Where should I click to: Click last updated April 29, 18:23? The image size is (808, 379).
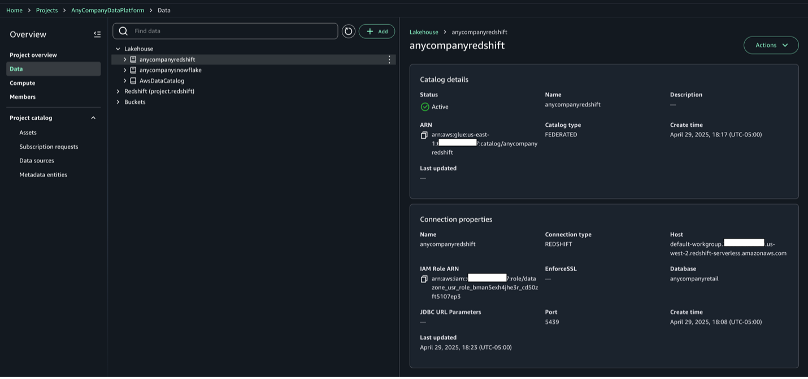(x=466, y=347)
